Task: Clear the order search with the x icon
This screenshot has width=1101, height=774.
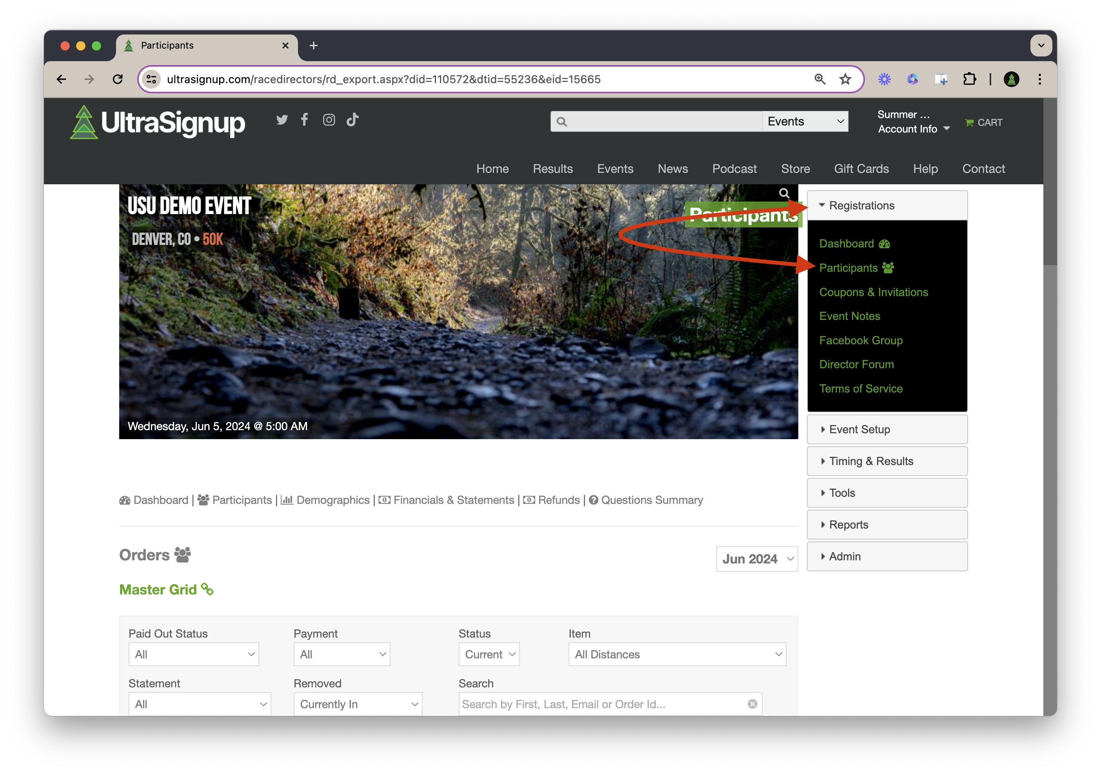Action: pos(752,703)
